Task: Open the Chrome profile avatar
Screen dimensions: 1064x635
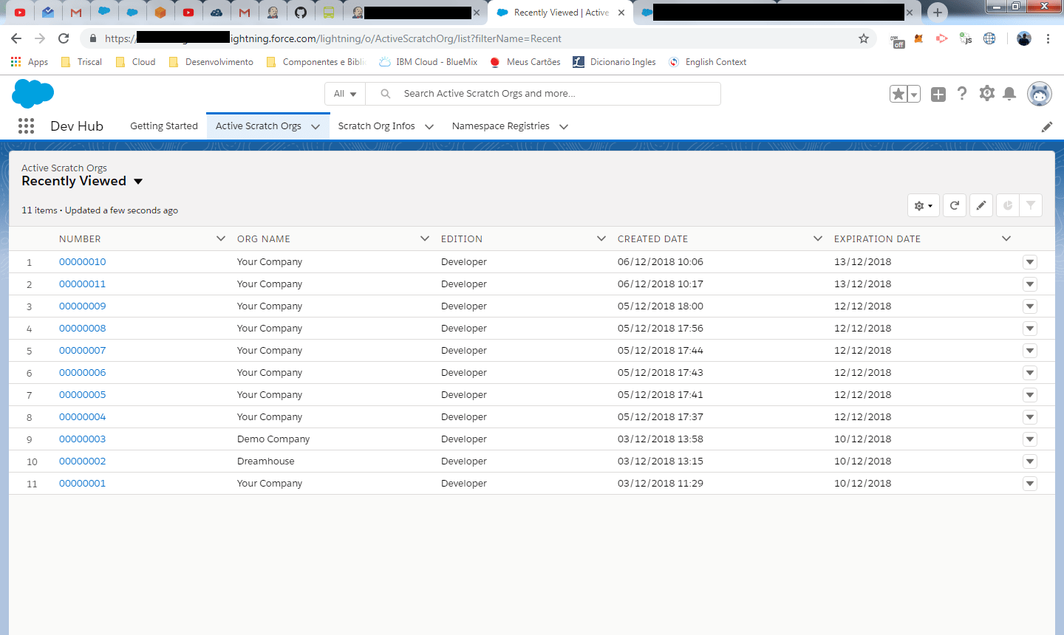Action: click(x=1024, y=38)
